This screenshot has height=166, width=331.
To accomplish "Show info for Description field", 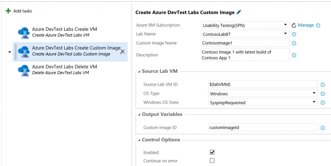I will click(x=294, y=55).
